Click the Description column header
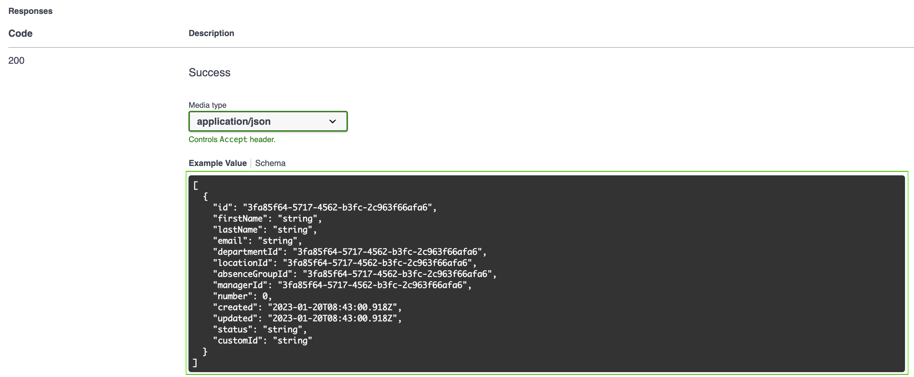 point(211,33)
